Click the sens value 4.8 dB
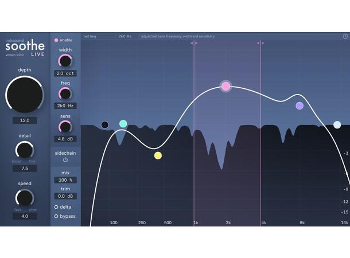The height and width of the screenshot is (258, 350). coord(65,139)
